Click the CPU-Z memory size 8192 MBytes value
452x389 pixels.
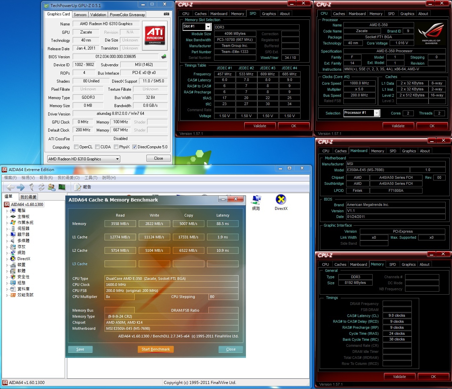(355, 283)
